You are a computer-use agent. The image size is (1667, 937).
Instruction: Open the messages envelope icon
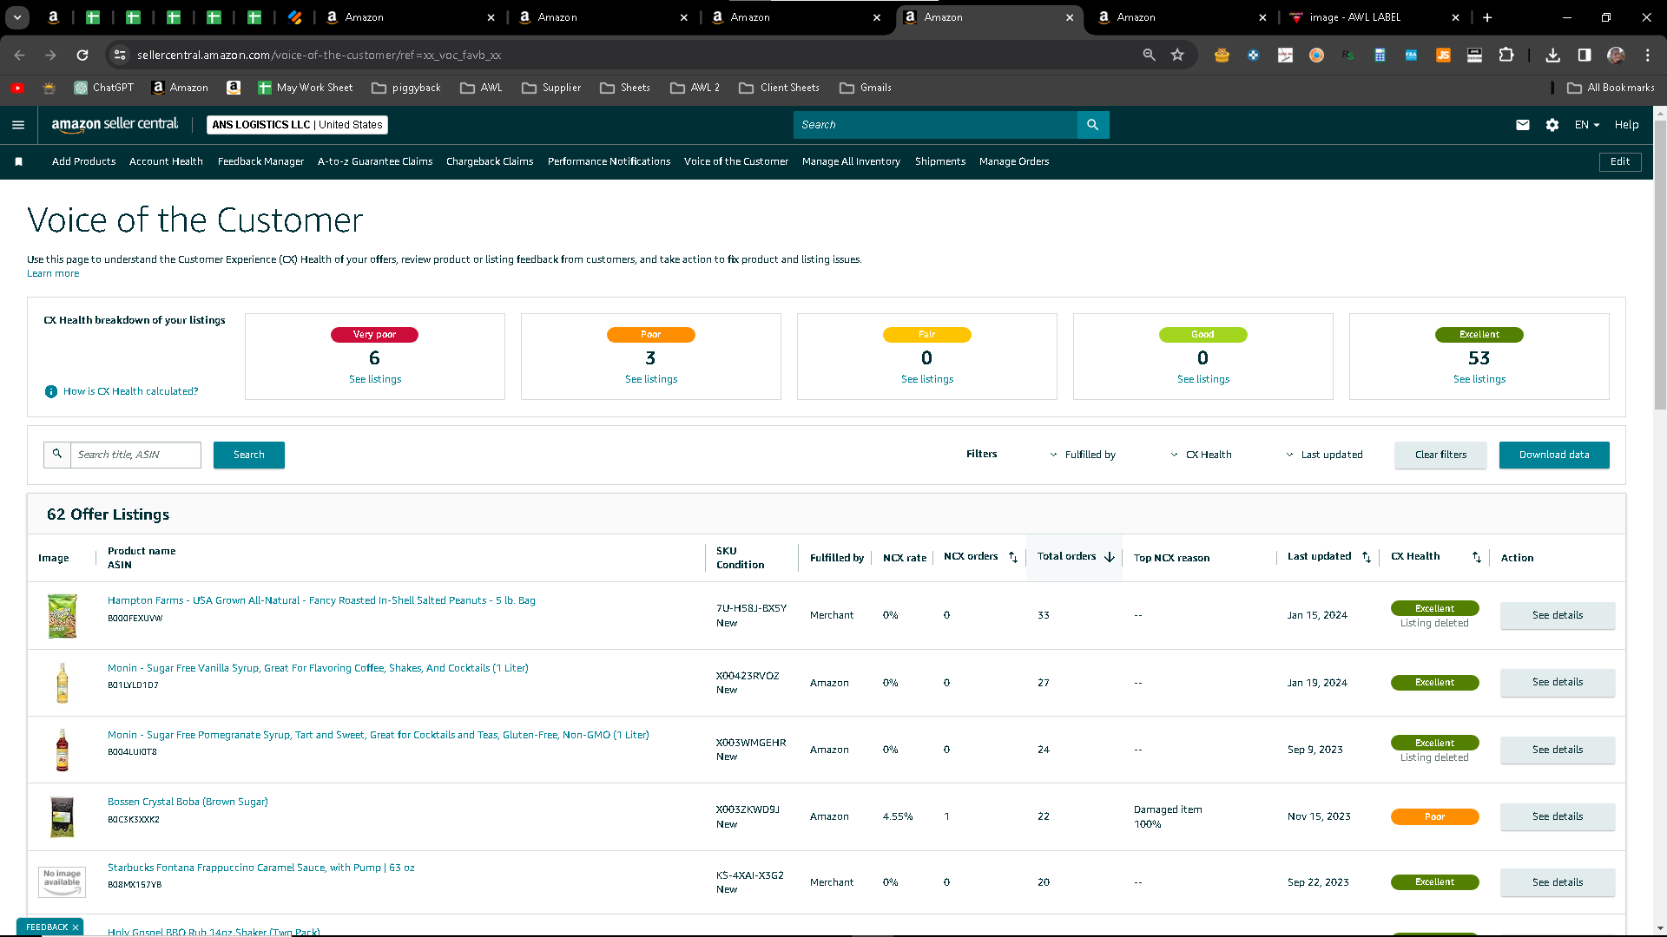click(x=1523, y=125)
